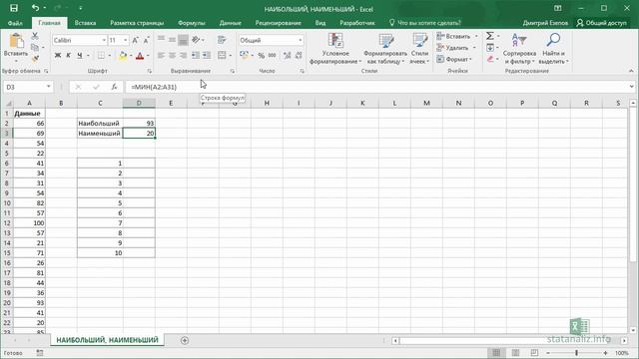The width and height of the screenshot is (639, 359).
Task: Click the Clear eraser icon
Action: (x=490, y=59)
